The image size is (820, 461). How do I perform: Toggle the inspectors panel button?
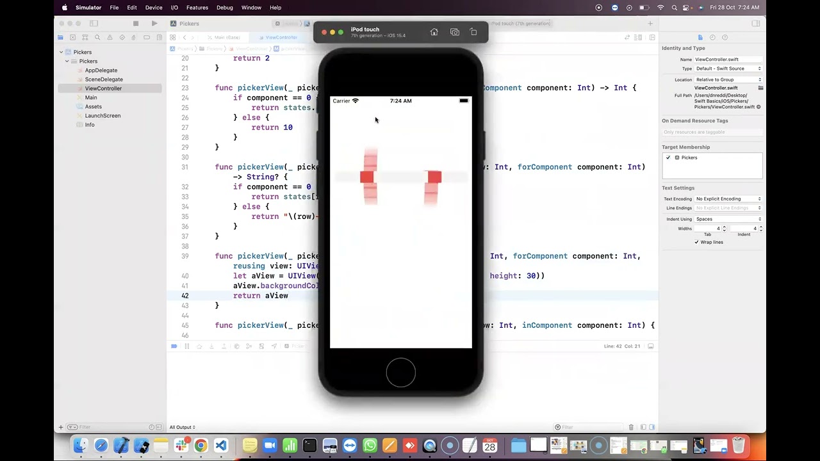[x=756, y=24]
